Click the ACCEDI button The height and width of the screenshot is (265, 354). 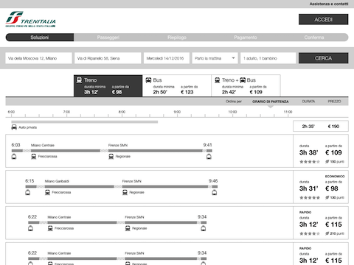coord(323,19)
